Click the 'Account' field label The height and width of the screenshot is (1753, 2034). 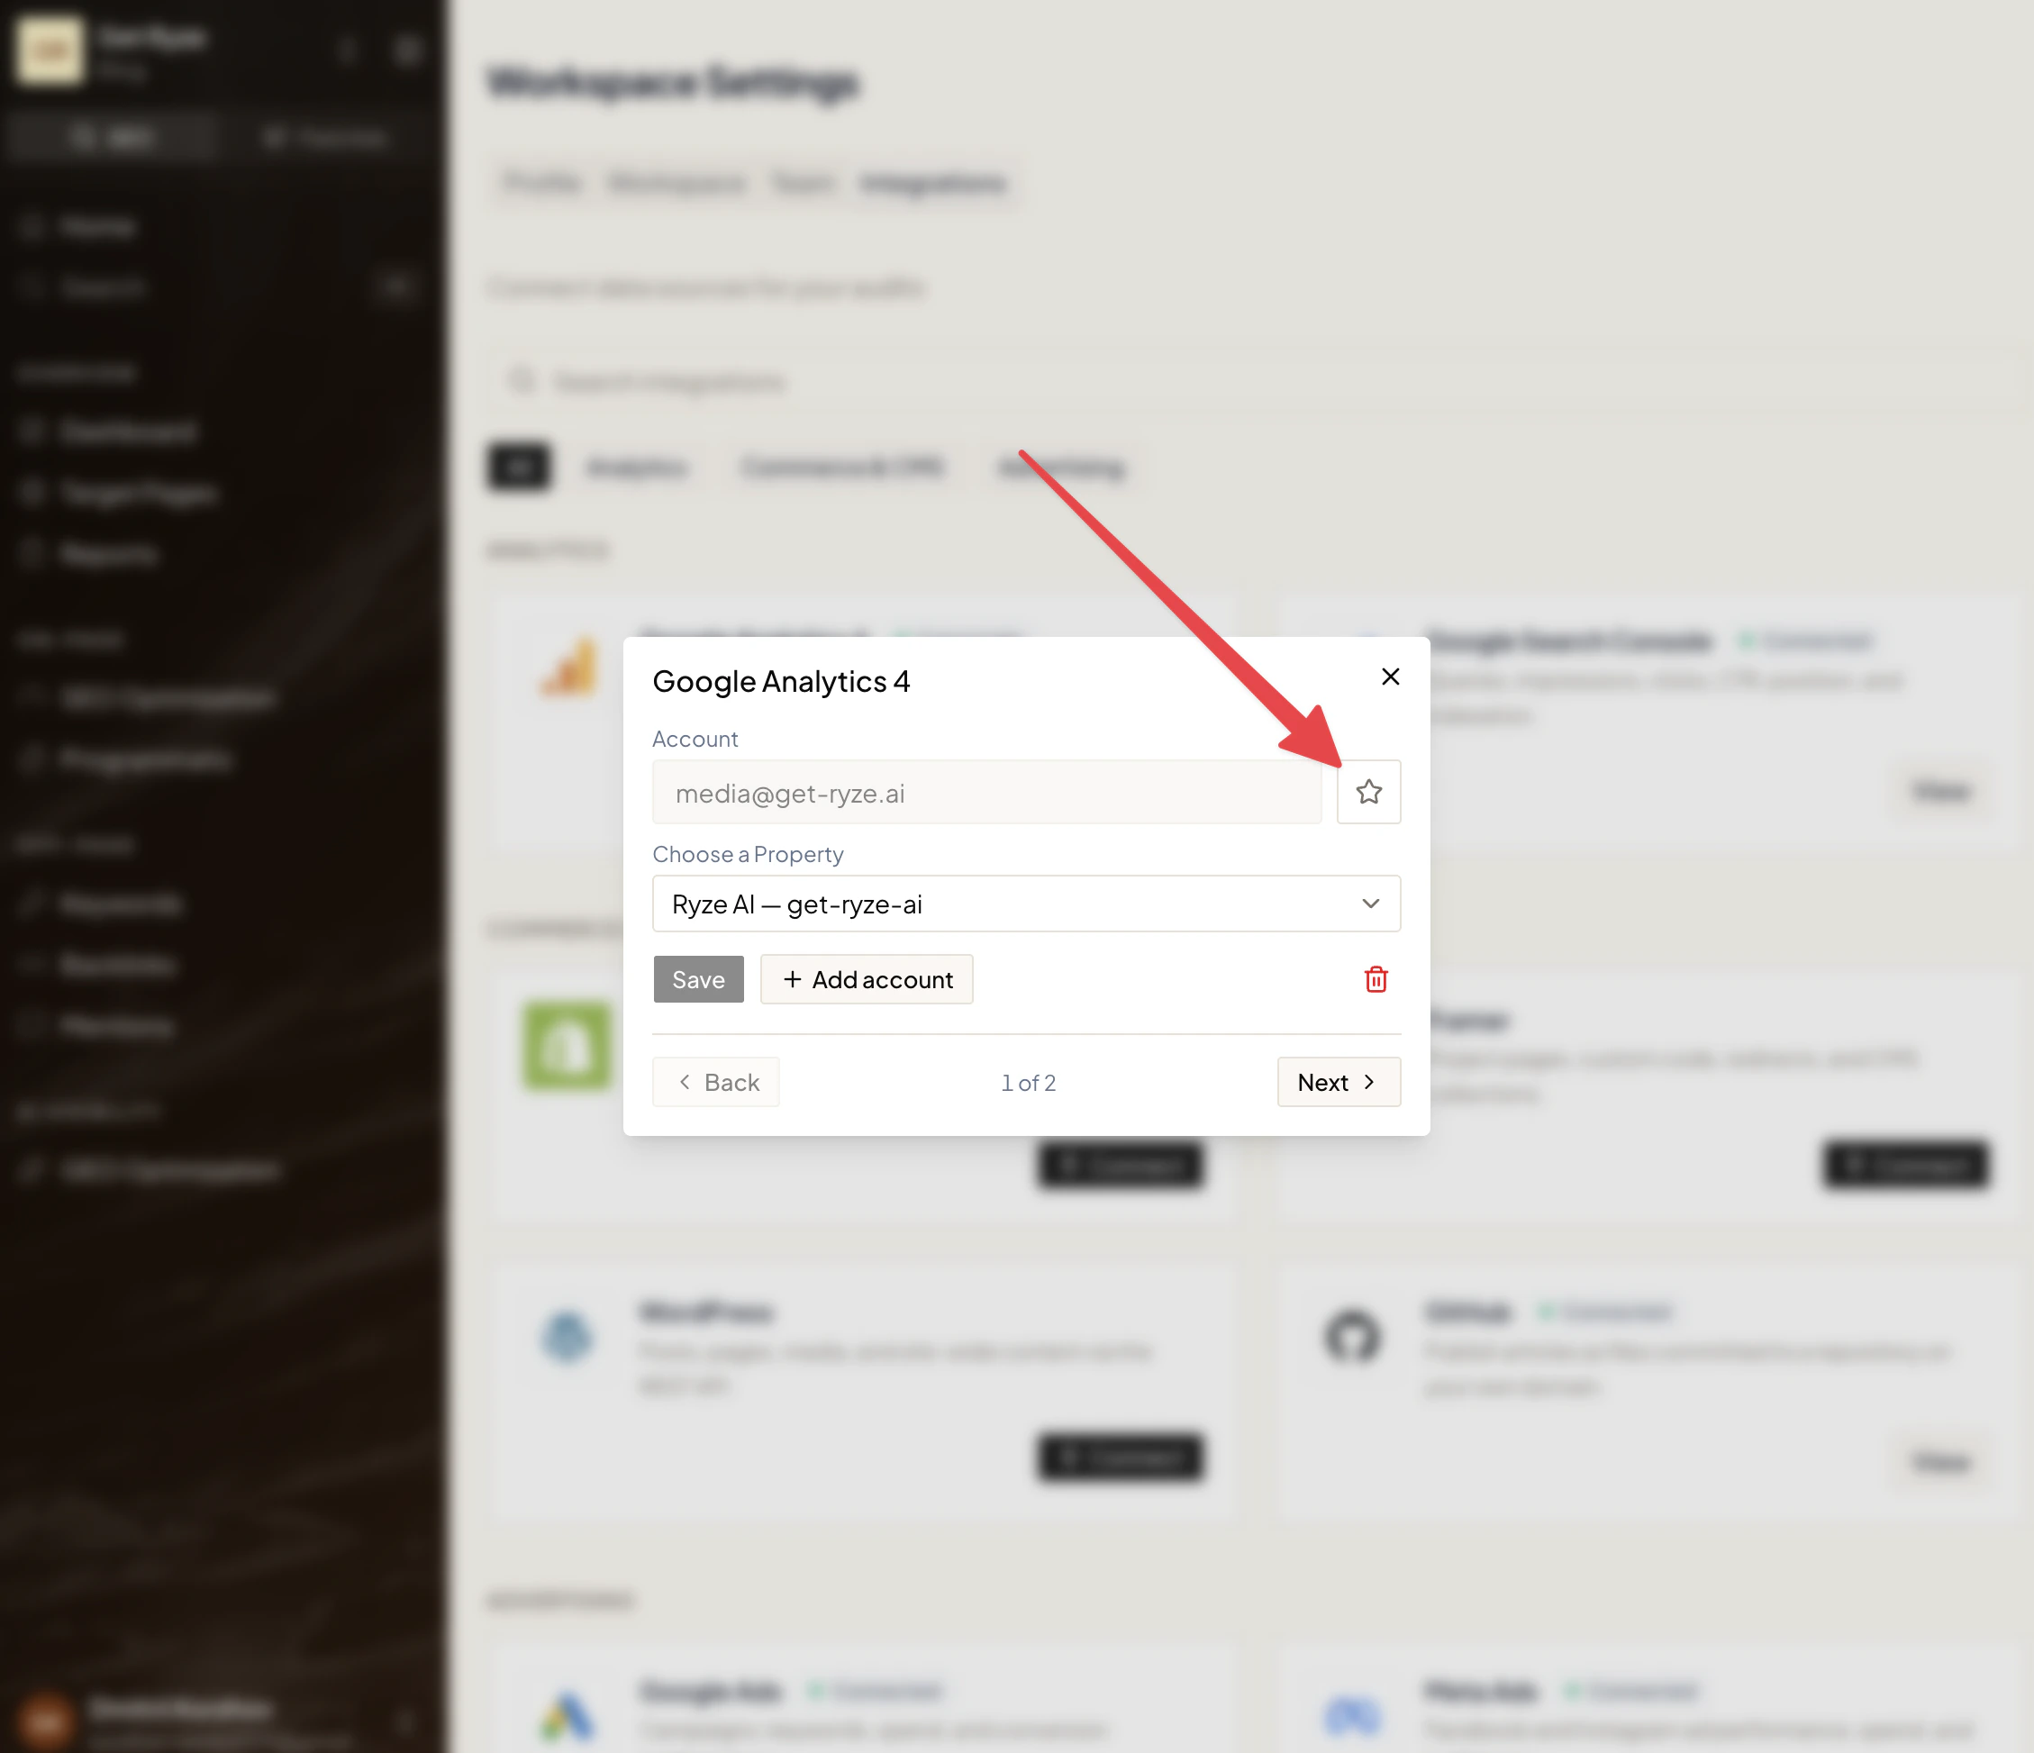tap(694, 738)
